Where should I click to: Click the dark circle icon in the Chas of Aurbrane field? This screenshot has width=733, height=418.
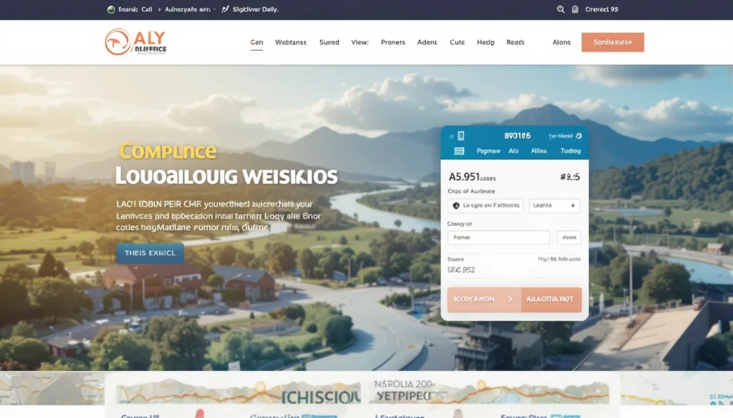pos(456,206)
